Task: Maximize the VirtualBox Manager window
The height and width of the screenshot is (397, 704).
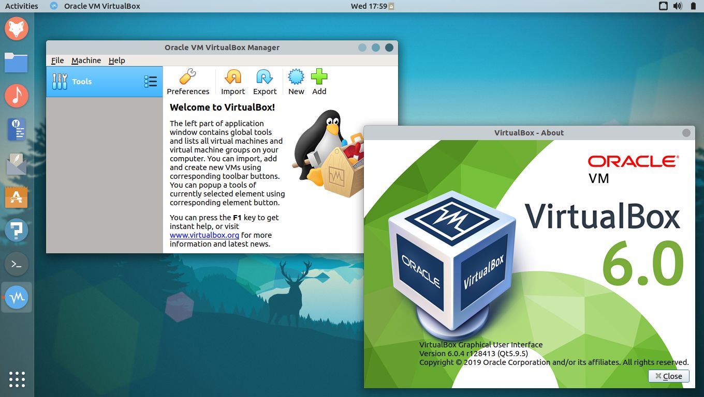Action: click(x=376, y=48)
